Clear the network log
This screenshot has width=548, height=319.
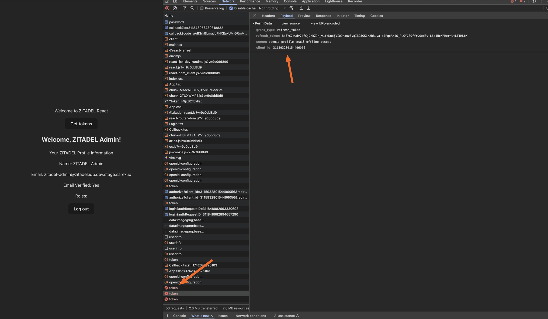175,8
